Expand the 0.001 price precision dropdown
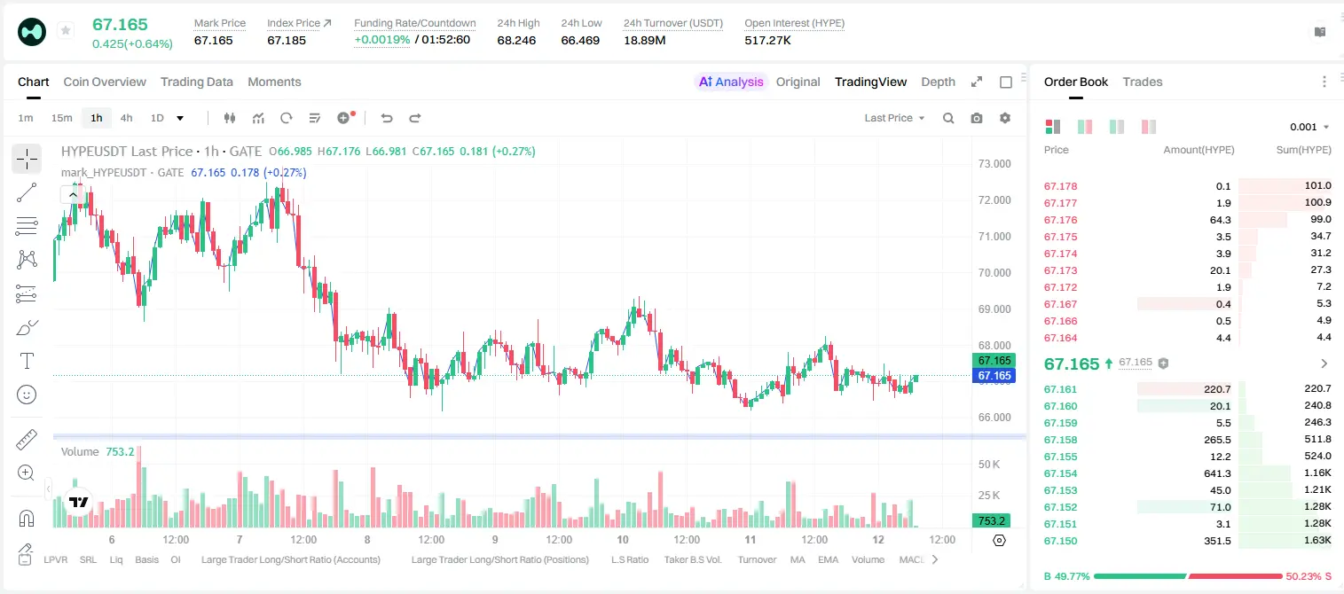Viewport: 1344px width, 594px height. point(1309,127)
